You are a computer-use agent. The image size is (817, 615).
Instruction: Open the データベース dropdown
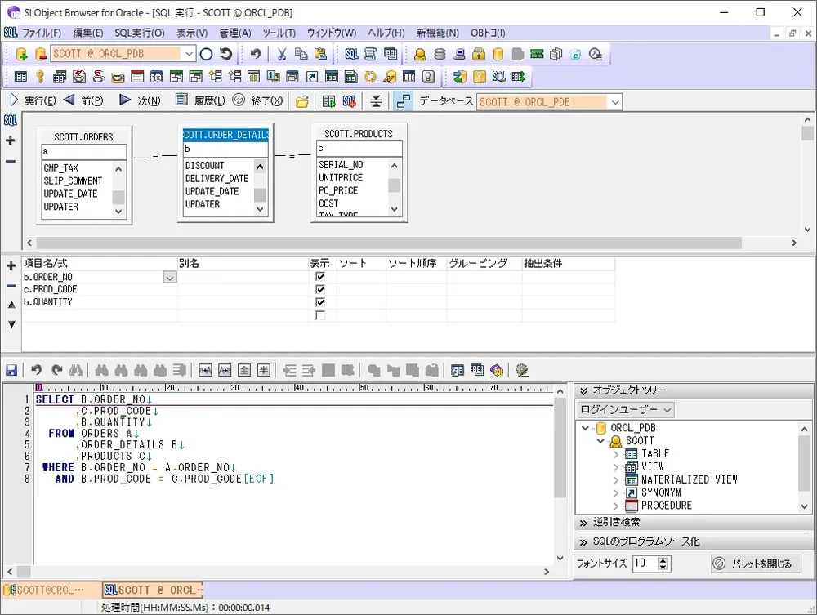pos(615,102)
